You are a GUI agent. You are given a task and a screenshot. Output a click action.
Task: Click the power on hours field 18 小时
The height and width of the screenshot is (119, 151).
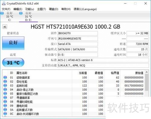pyautogui.click(x=138, y=55)
